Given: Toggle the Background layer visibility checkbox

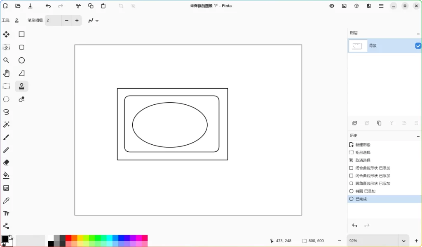Looking at the screenshot, I should (418, 46).
